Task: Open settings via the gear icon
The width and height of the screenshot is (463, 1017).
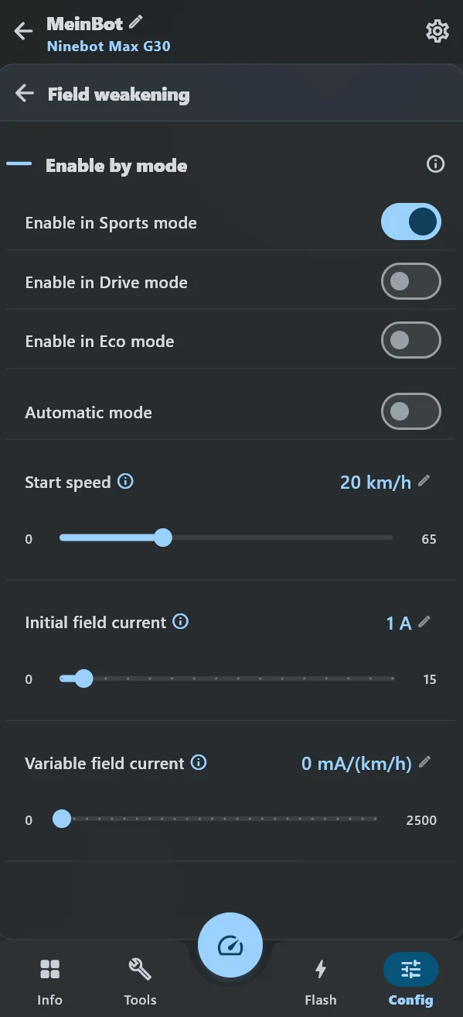Action: click(437, 32)
